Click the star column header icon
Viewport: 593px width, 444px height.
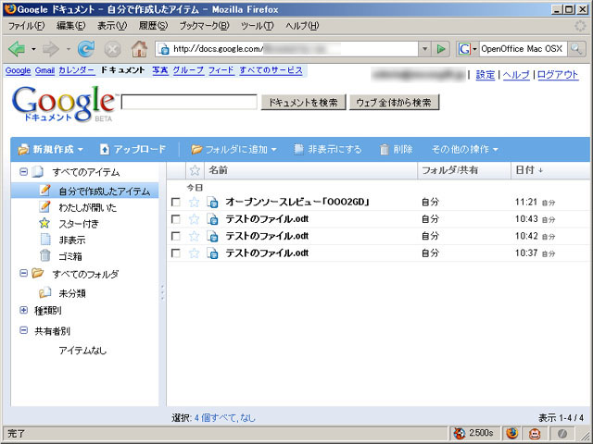click(x=195, y=170)
